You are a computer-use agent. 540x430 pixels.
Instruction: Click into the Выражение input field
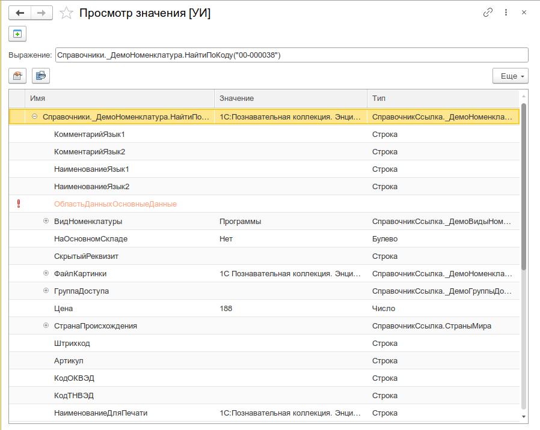pos(292,55)
